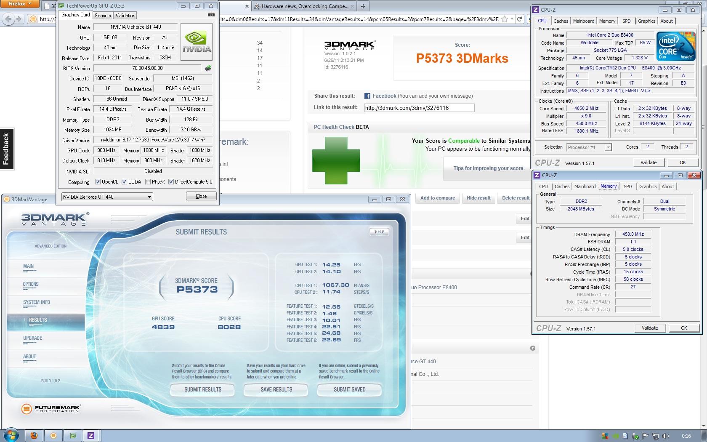Reload the page in Firefox

[x=520, y=19]
